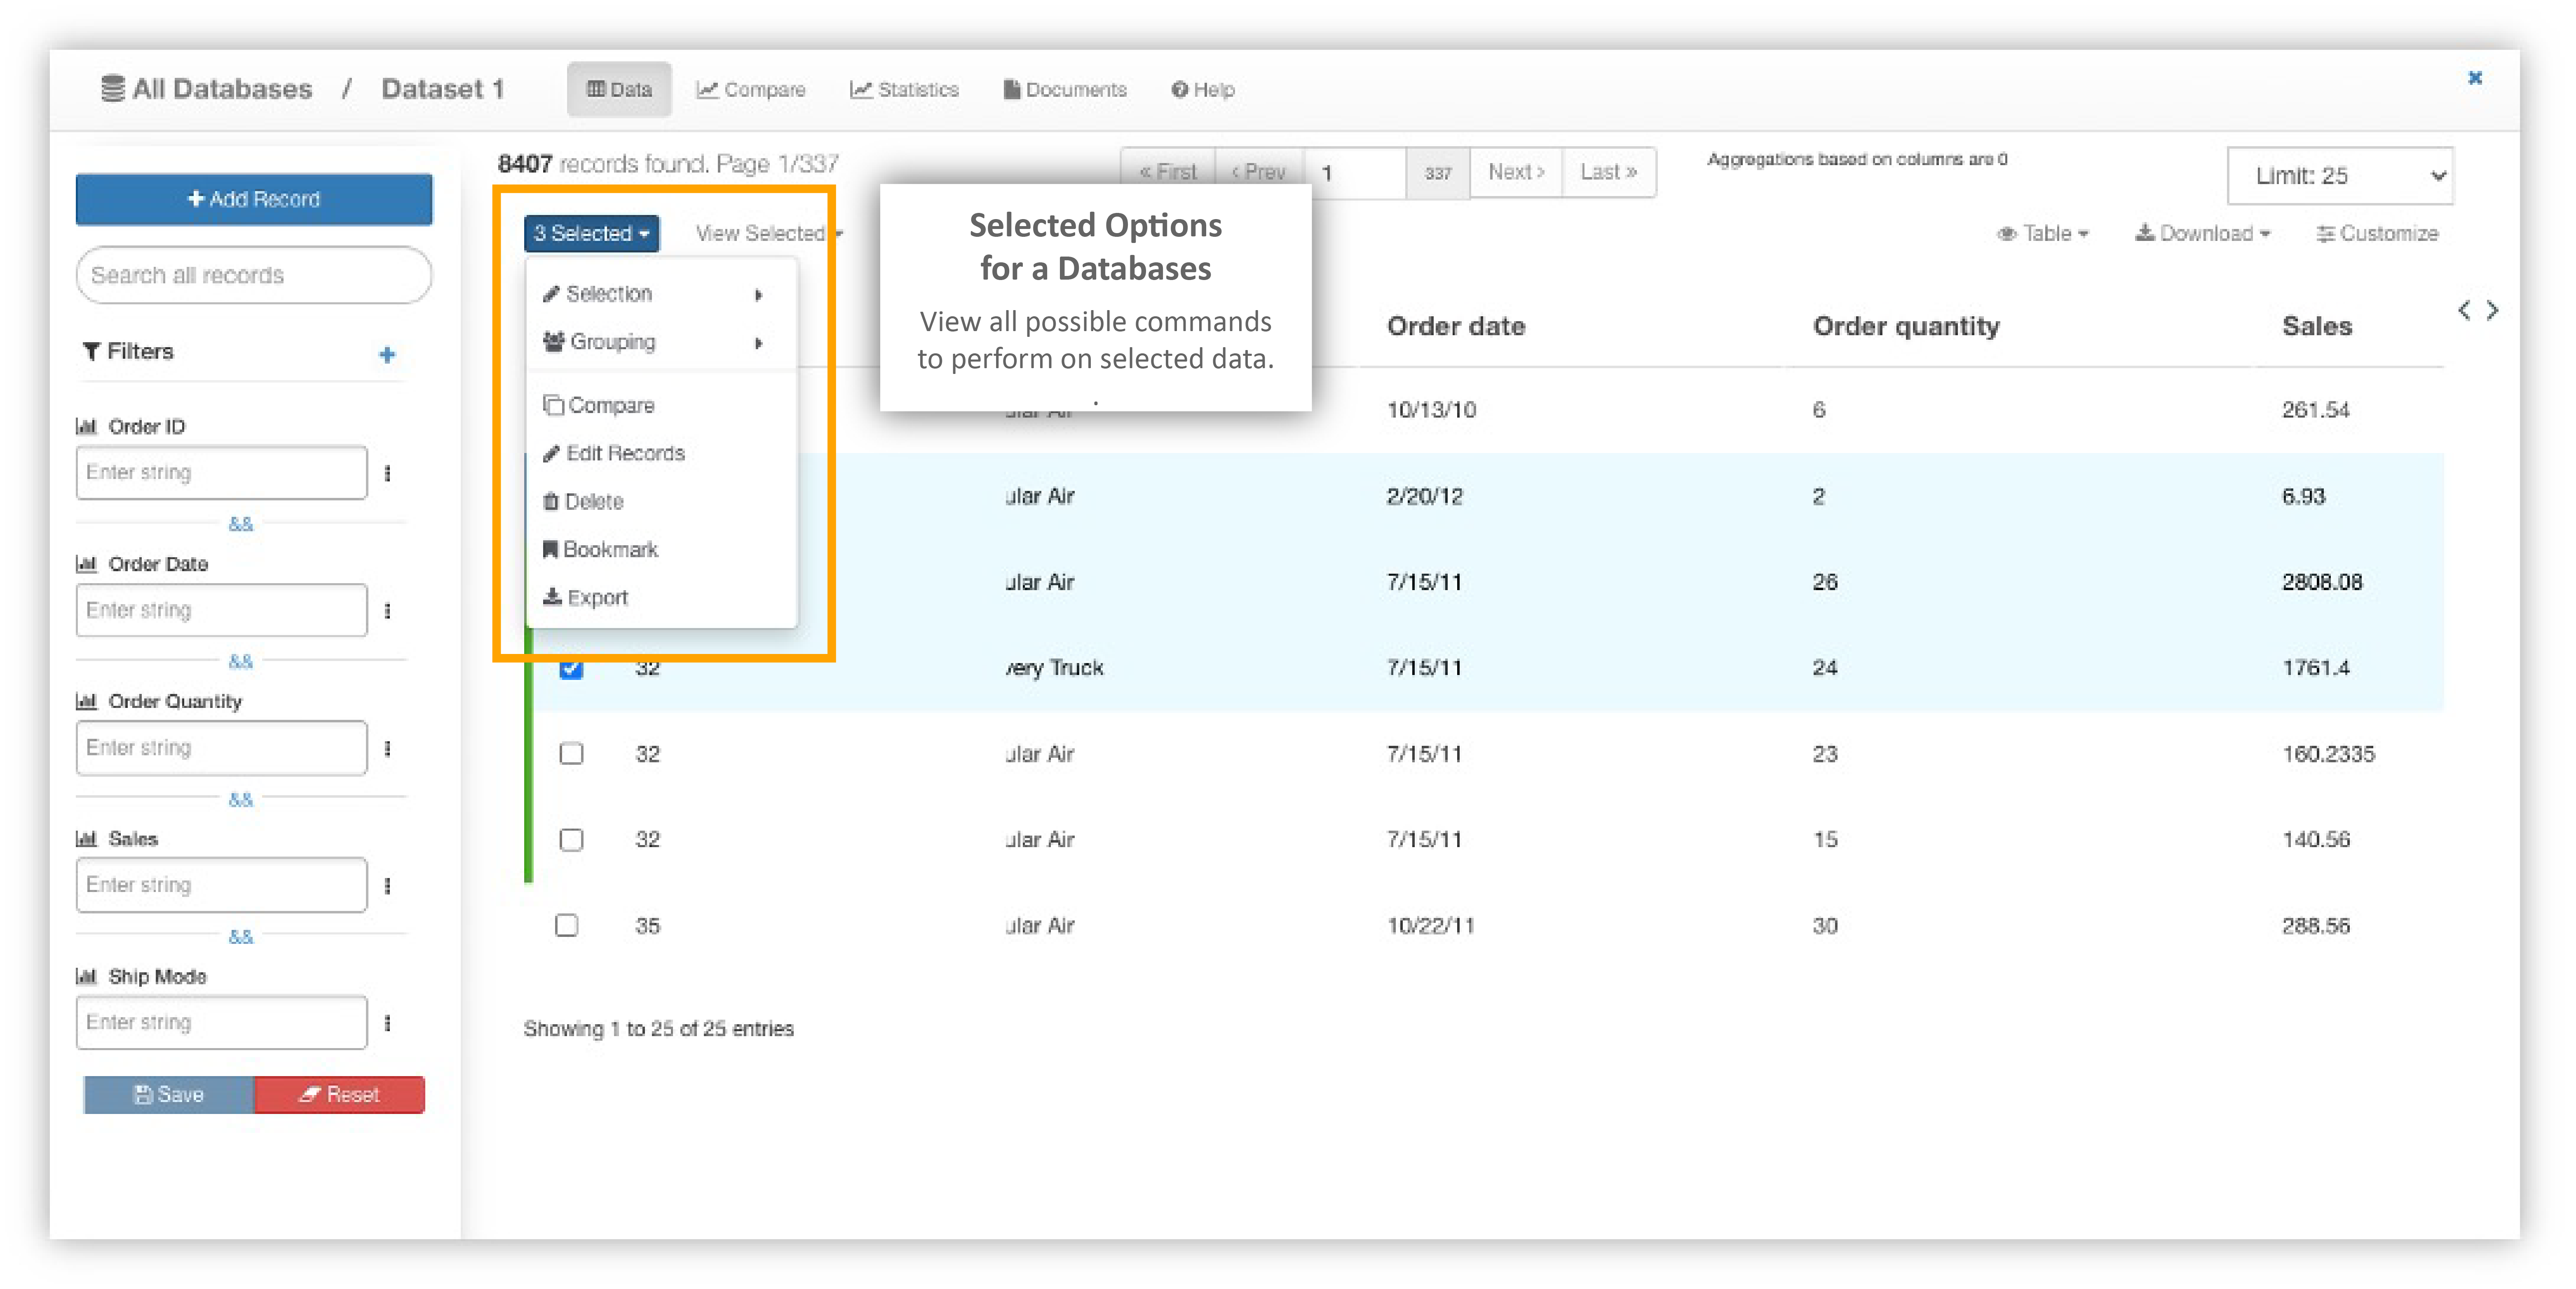The image size is (2576, 1289).
Task: Sort by the Order quantity column header
Action: 1906,327
